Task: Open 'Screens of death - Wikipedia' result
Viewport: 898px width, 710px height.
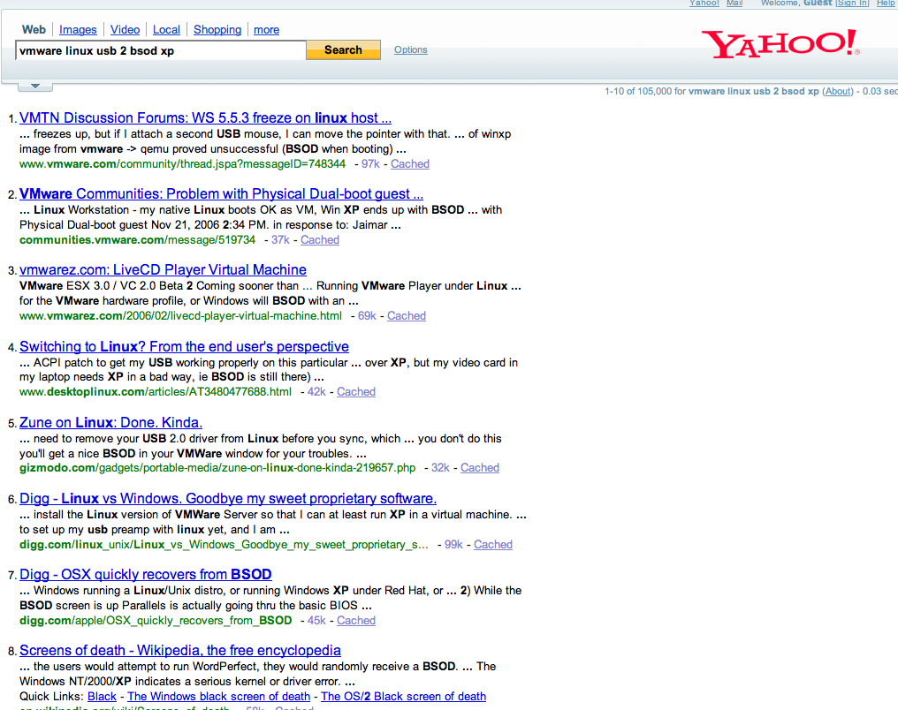Action: 179,651
